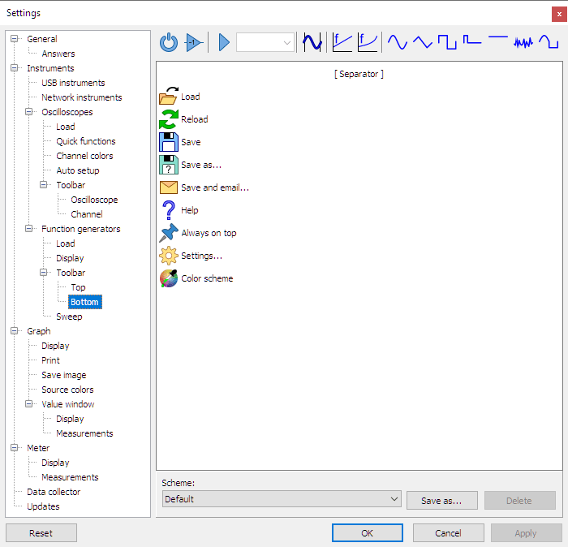The image size is (568, 547).
Task: Select Oscilloscope under Toolbar
Action: (x=94, y=200)
